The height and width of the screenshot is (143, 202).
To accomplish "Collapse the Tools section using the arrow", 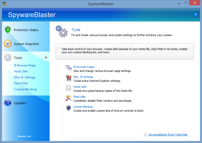I will coord(46,57).
